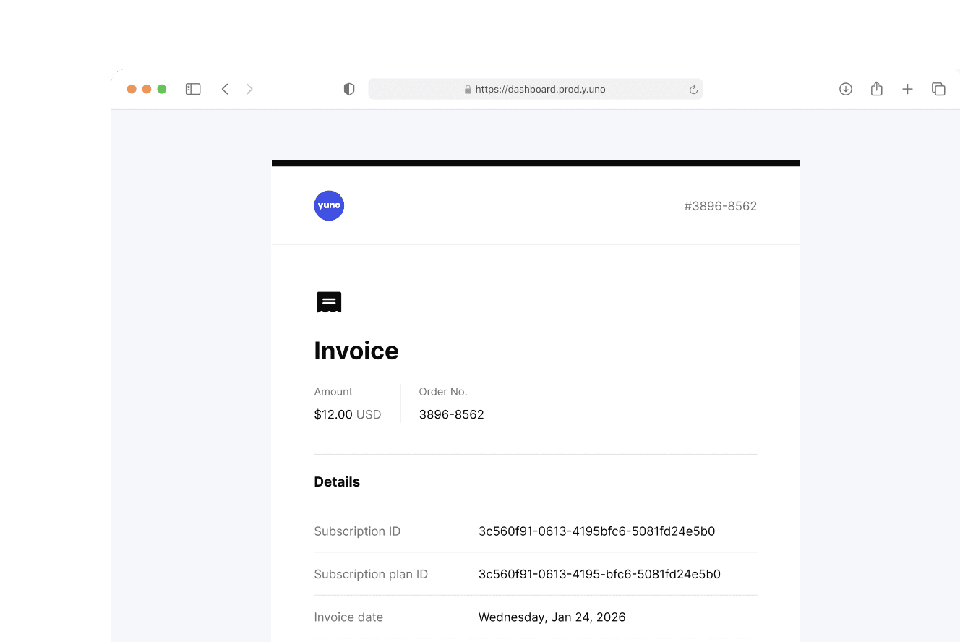Click the yuno logo
This screenshot has width=960, height=642.
point(329,205)
